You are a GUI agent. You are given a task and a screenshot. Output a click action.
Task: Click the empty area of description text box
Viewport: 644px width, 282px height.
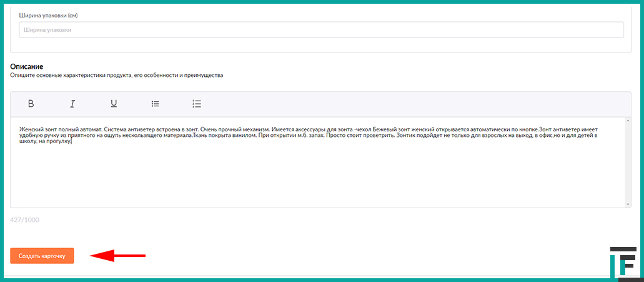tap(312, 178)
